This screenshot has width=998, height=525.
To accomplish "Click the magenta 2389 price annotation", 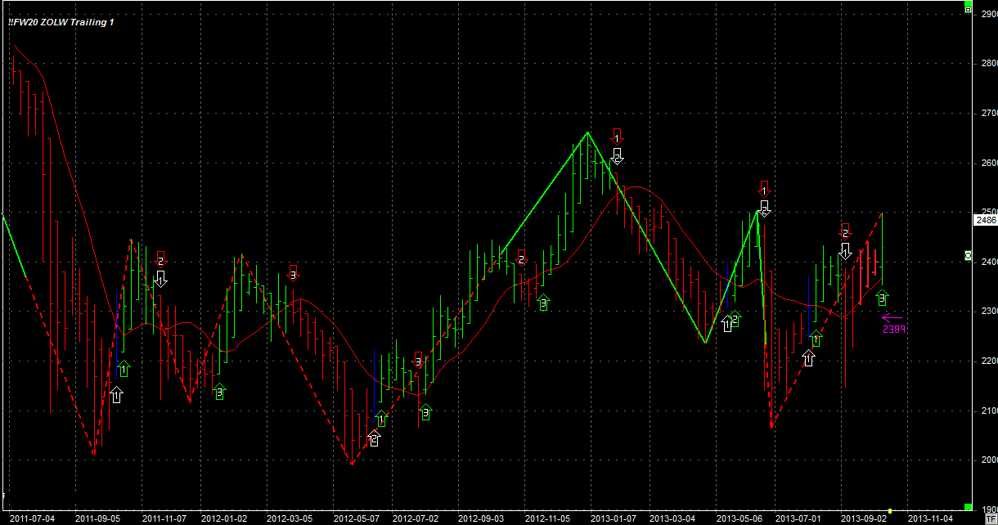I will [x=892, y=330].
